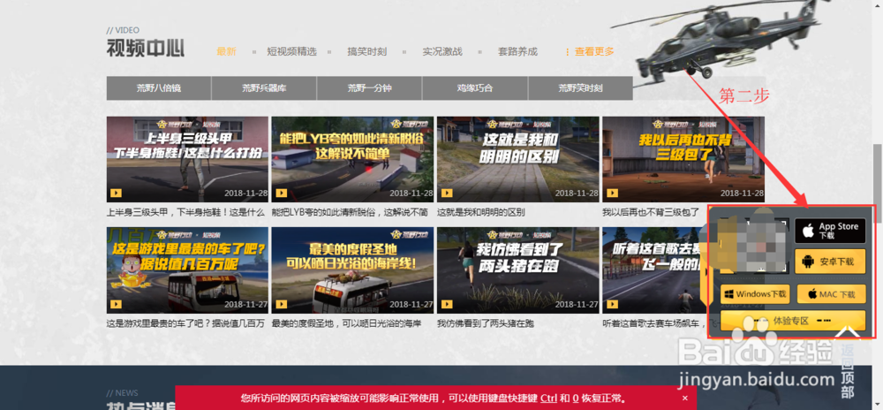Viewport: 883px width, 410px height.
Task: Click the MAC 下载 button
Action: 830,294
